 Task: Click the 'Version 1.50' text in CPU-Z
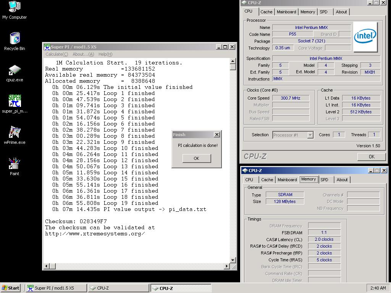368,146
